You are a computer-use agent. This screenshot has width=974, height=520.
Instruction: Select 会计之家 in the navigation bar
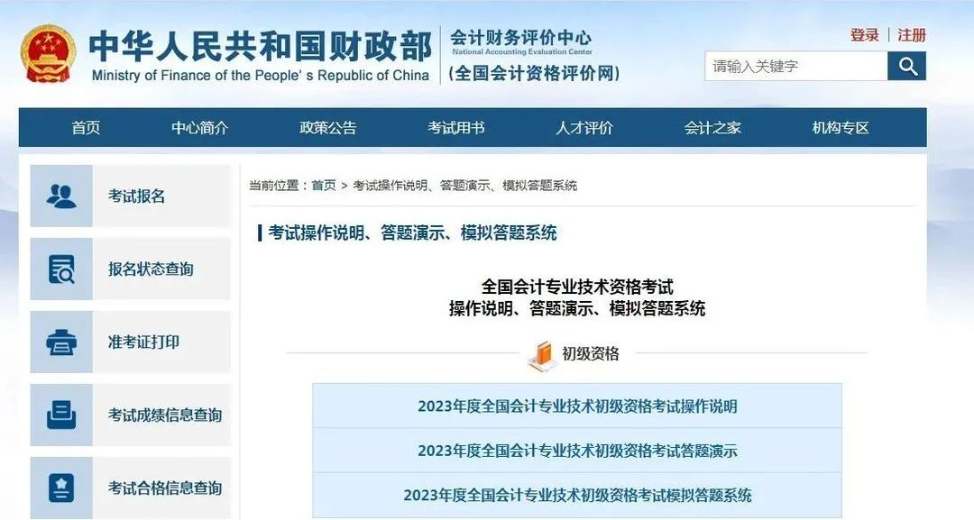pos(712,128)
